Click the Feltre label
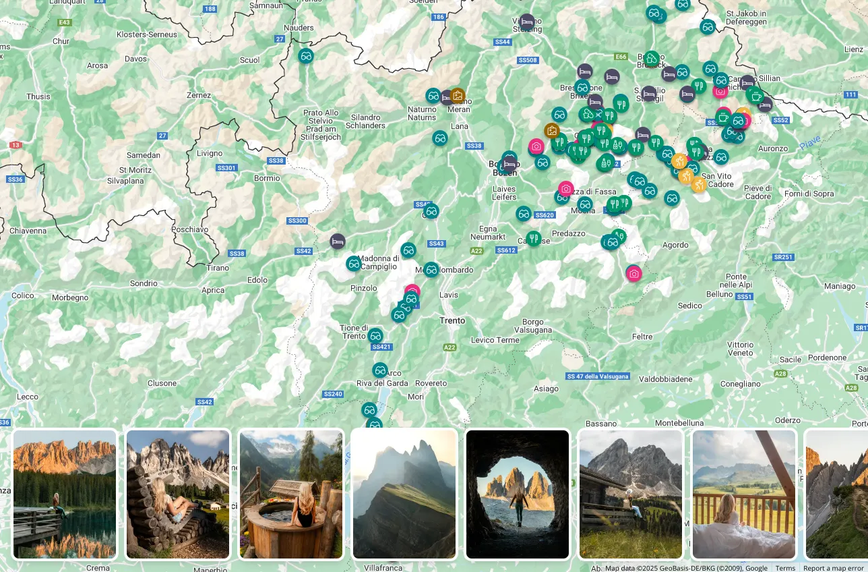Image resolution: width=868 pixels, height=572 pixels. pyautogui.click(x=642, y=337)
